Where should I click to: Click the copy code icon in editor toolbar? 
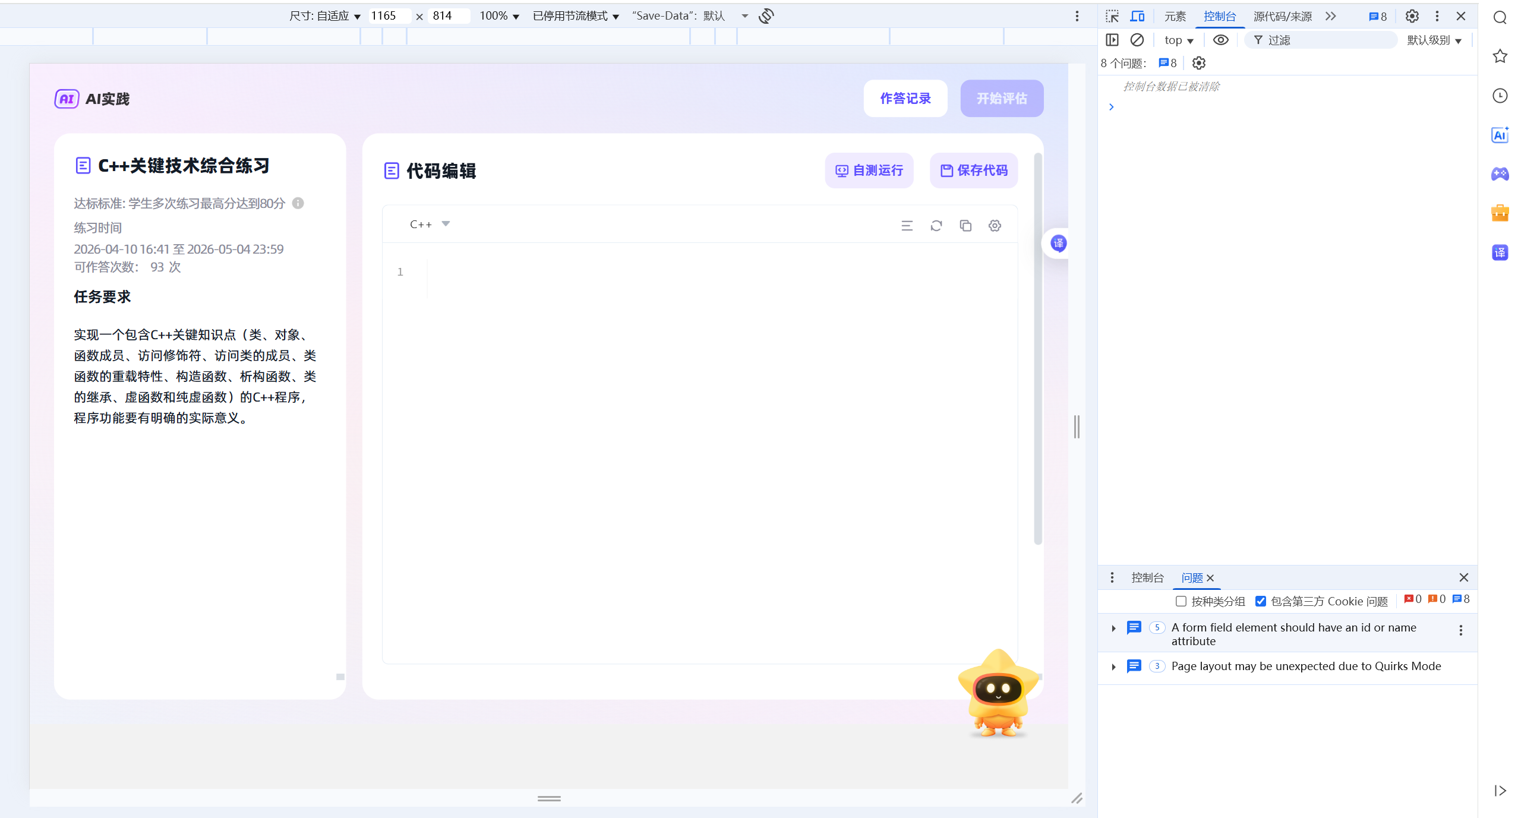tap(965, 226)
